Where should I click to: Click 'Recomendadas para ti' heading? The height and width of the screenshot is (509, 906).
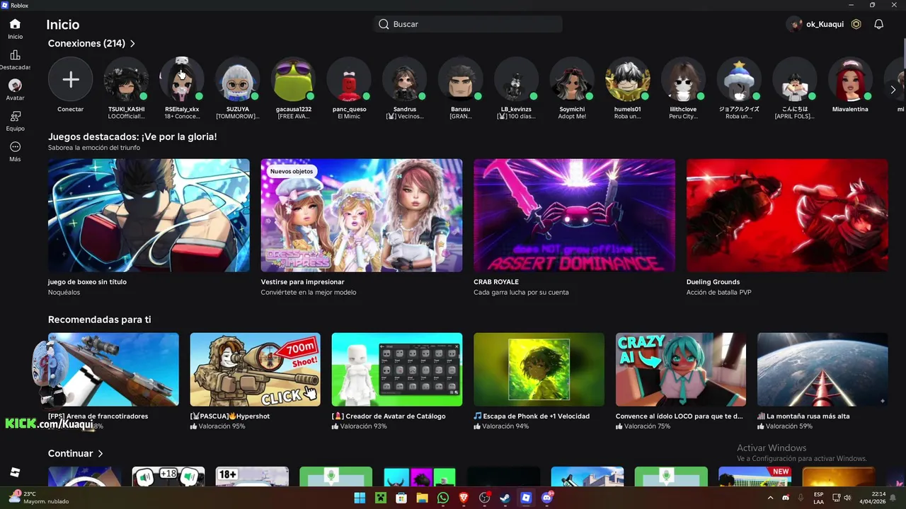coord(99,320)
